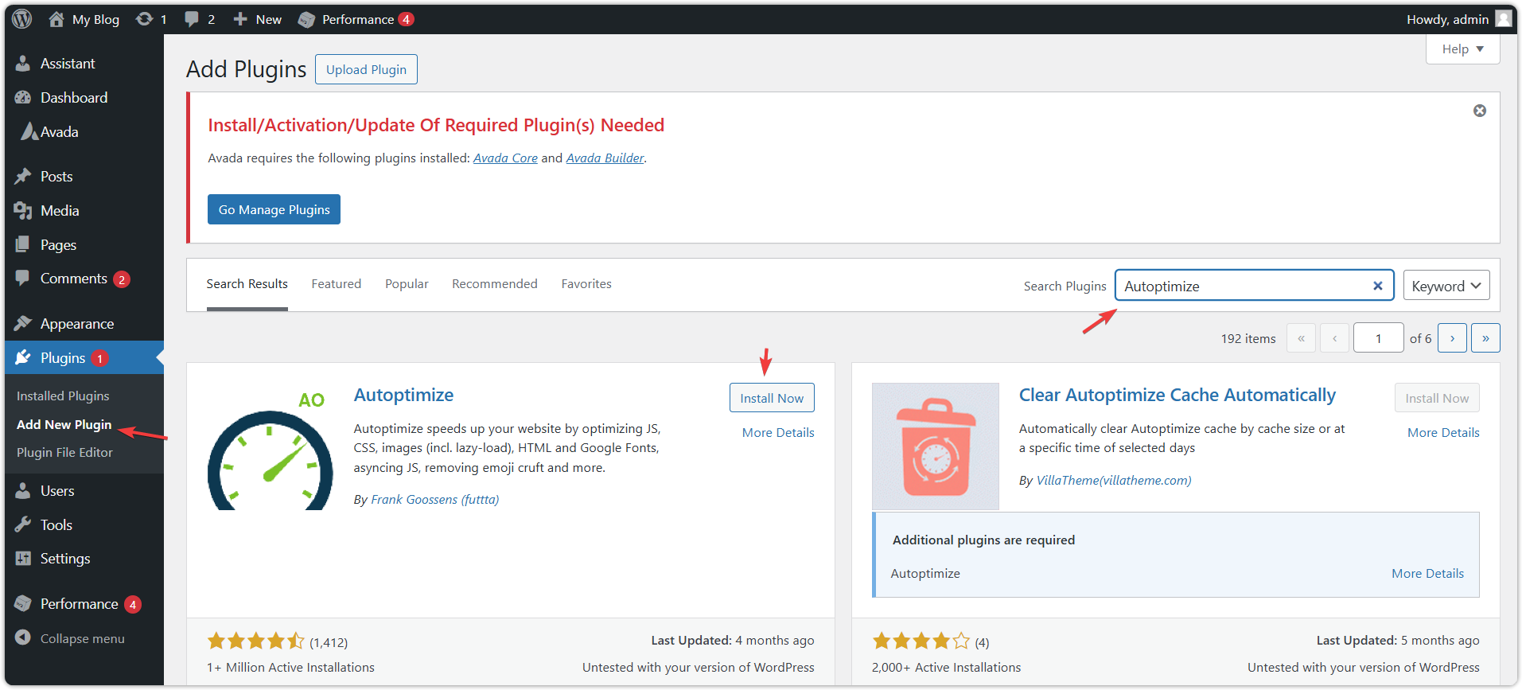Click the admin avatar icon
1522x690 pixels.
[x=1503, y=18]
